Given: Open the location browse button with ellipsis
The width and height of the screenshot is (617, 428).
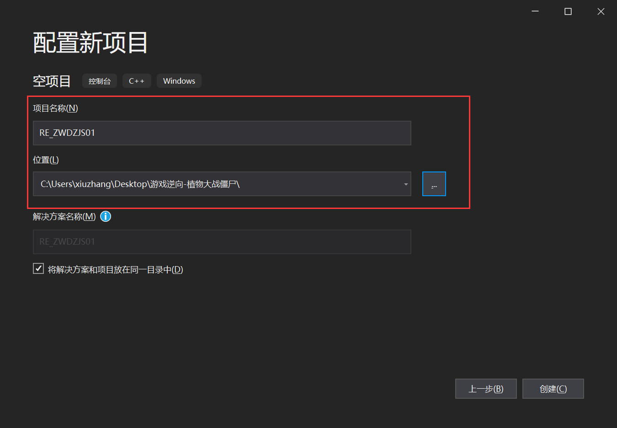Looking at the screenshot, I should [x=434, y=183].
